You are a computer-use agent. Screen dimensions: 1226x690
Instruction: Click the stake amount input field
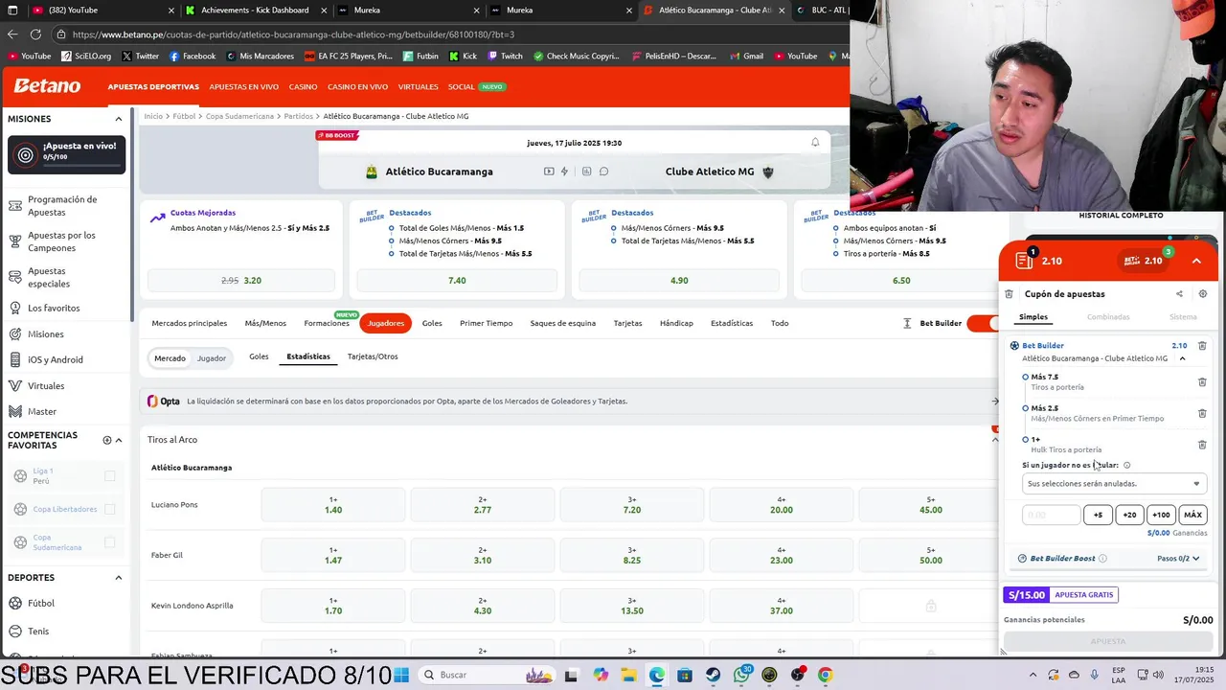click(x=1052, y=516)
